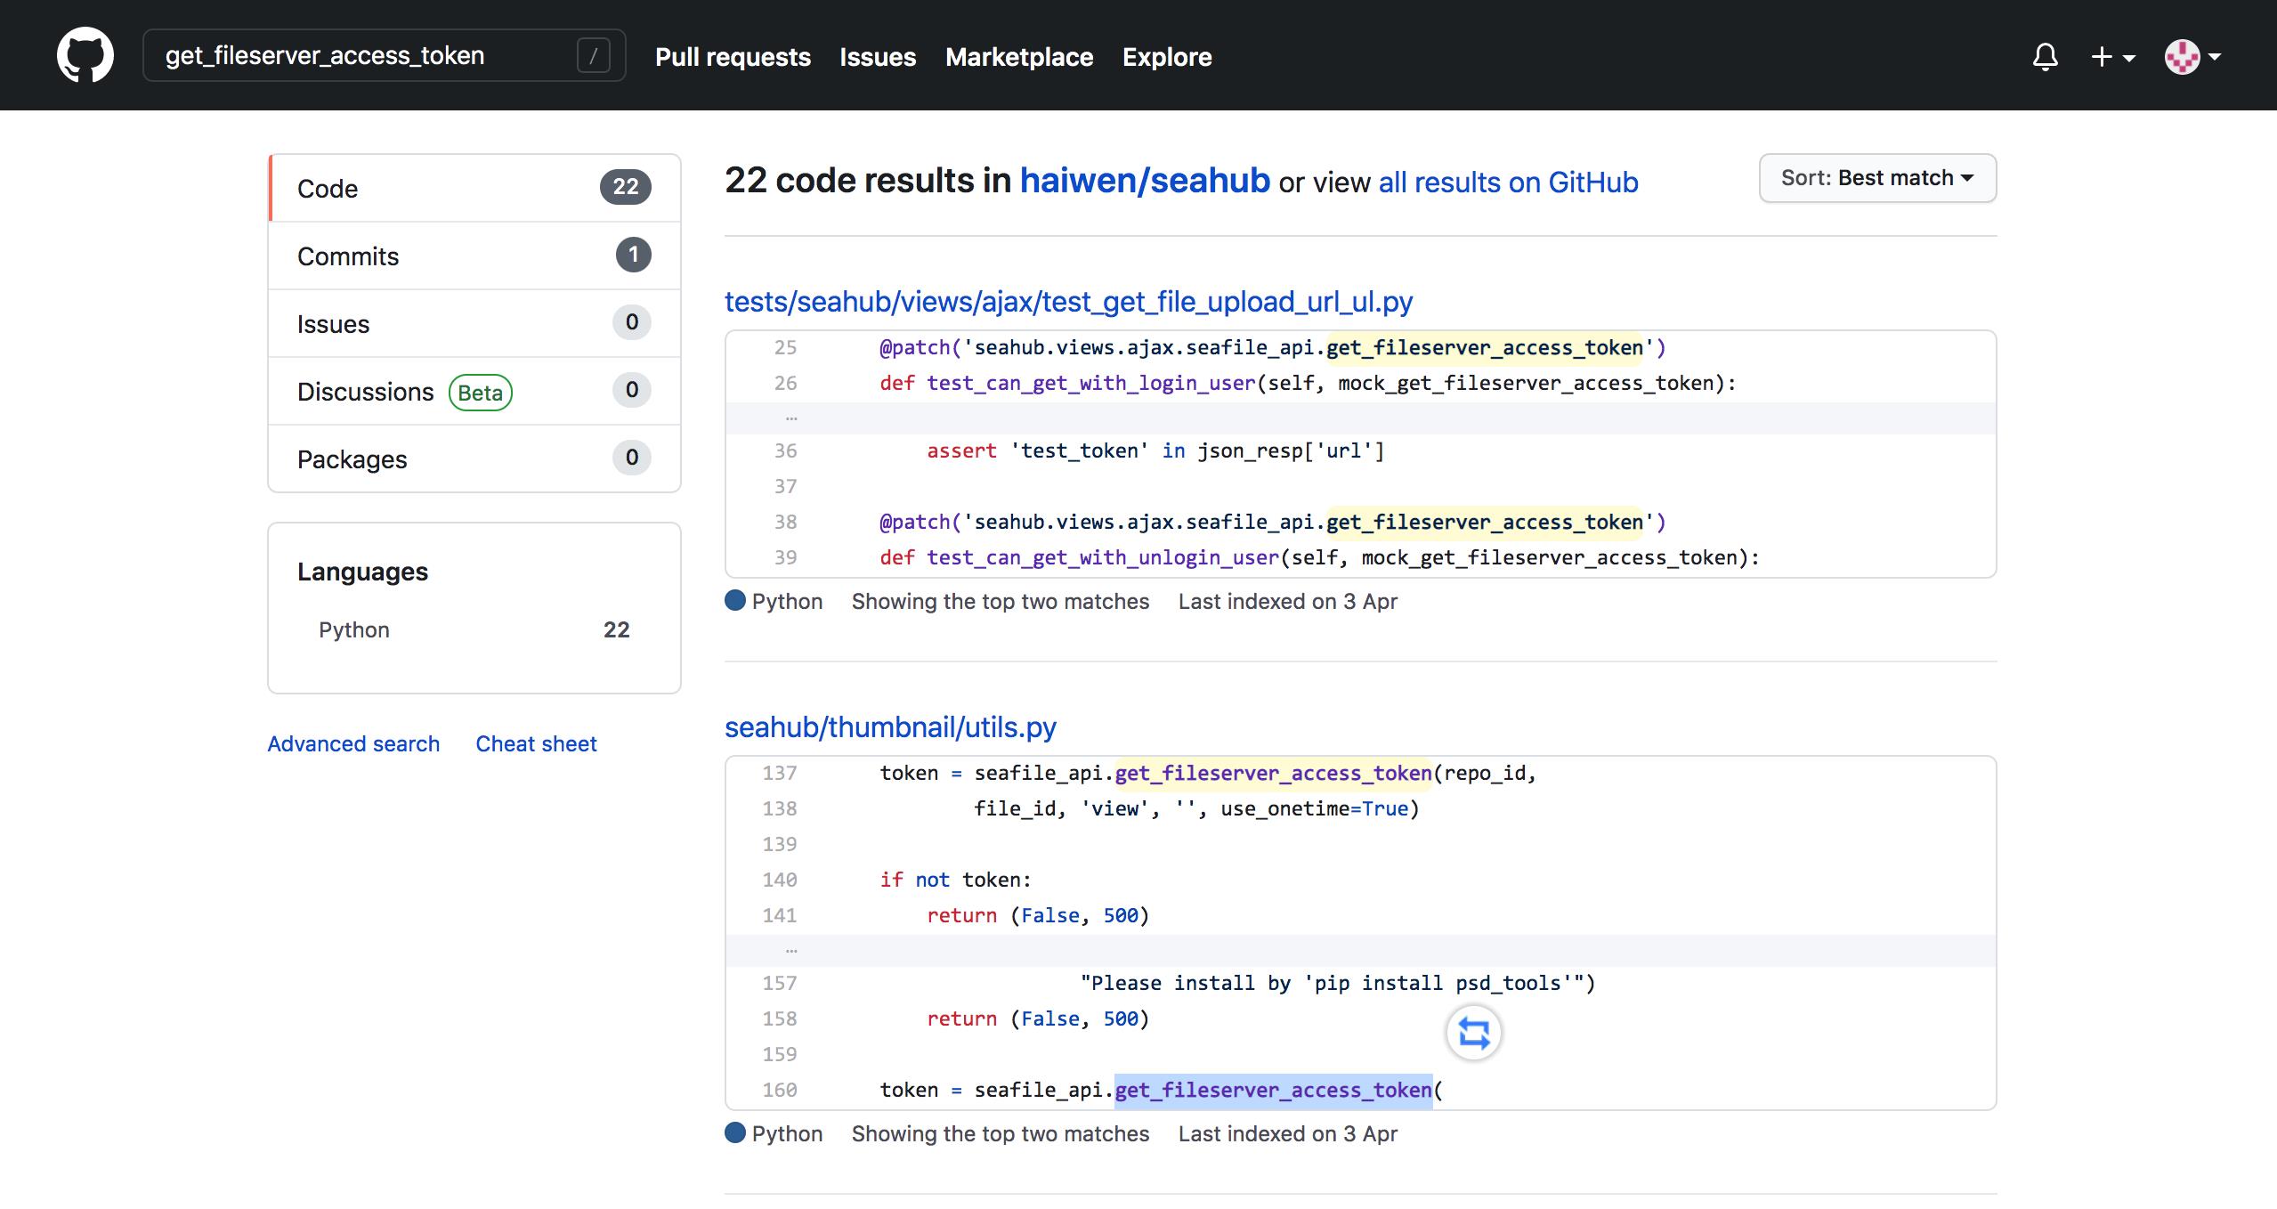This screenshot has width=2277, height=1209.
Task: Click the Python language dot icon first result
Action: click(x=735, y=601)
